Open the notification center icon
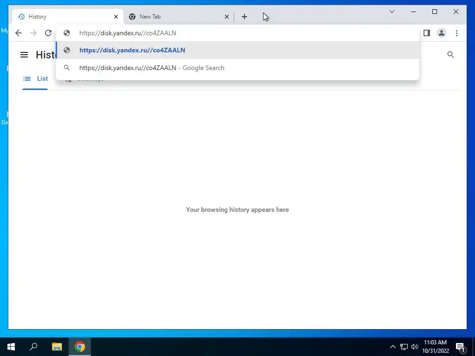Image resolution: width=475 pixels, height=356 pixels. coord(461,347)
